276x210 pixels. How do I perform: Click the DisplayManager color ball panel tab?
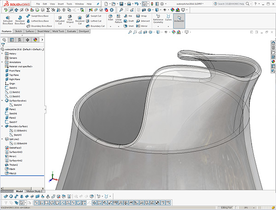click(35, 40)
